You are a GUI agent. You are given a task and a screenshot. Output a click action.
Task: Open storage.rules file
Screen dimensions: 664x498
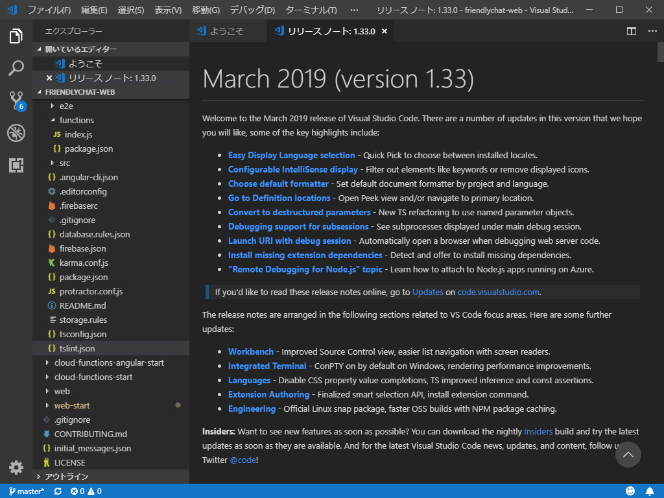tap(111, 320)
